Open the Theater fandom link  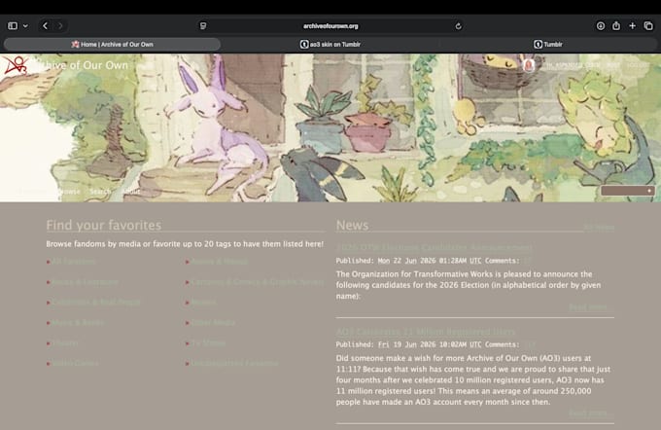pyautogui.click(x=64, y=343)
